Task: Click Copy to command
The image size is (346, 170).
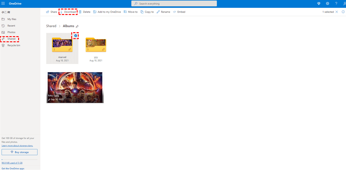Action: point(147,12)
